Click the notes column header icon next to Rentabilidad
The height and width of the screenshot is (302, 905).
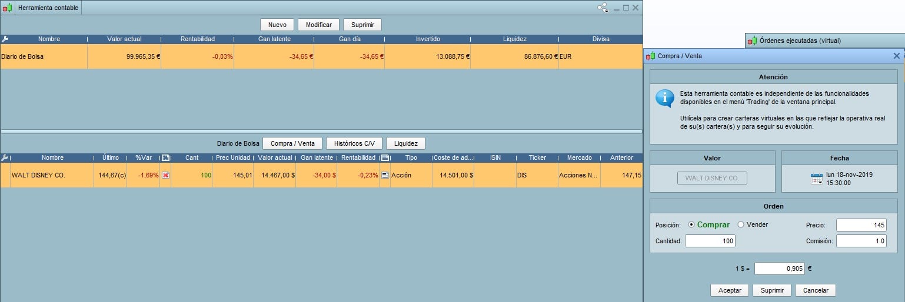pyautogui.click(x=385, y=158)
